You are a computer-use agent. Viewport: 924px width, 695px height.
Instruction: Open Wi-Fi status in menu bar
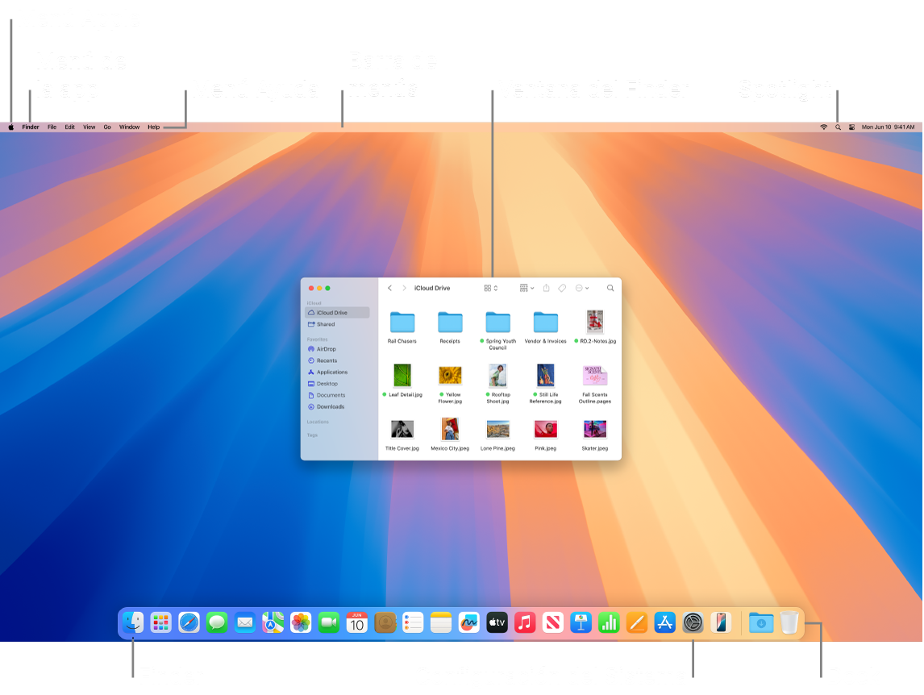[x=824, y=127]
